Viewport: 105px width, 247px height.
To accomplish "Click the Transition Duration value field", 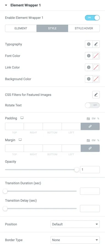I will (90, 191).
